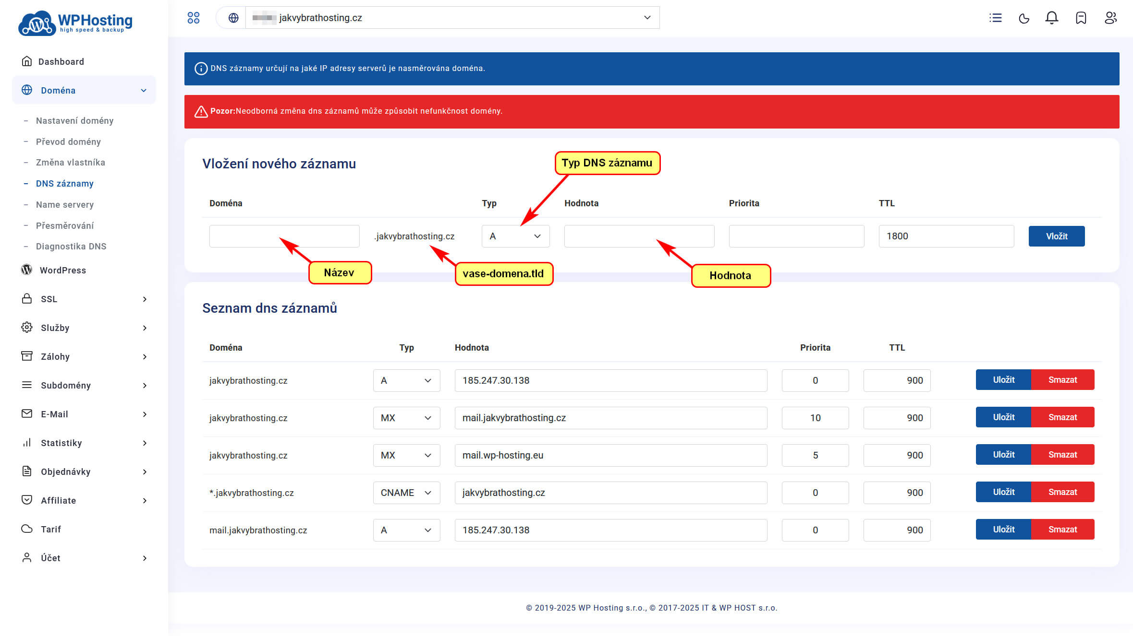
Task: Open Name servery submenu item
Action: coord(64,204)
